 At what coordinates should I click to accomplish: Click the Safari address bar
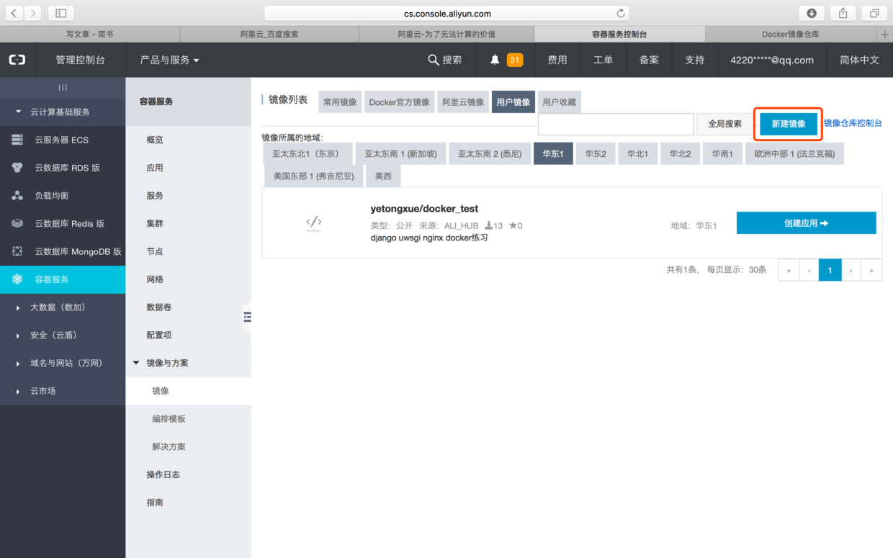tap(447, 13)
